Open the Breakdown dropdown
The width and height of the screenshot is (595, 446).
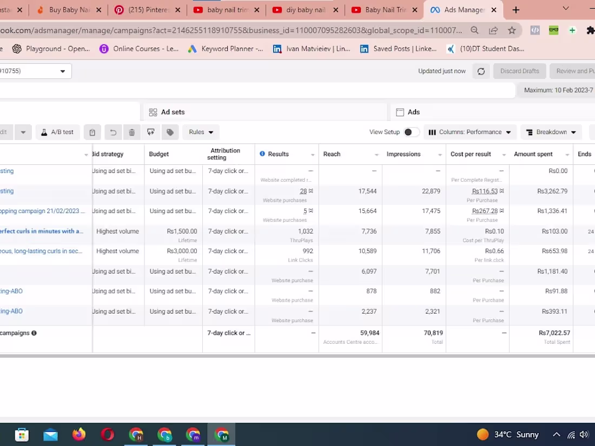551,132
